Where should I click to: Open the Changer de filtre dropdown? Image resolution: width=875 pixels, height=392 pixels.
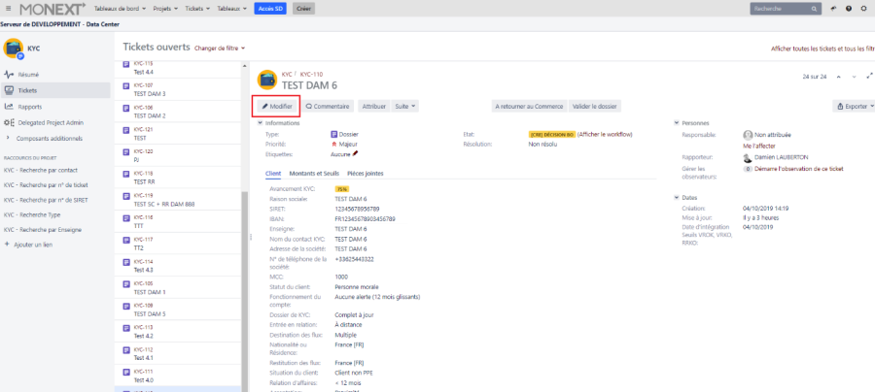tap(220, 48)
